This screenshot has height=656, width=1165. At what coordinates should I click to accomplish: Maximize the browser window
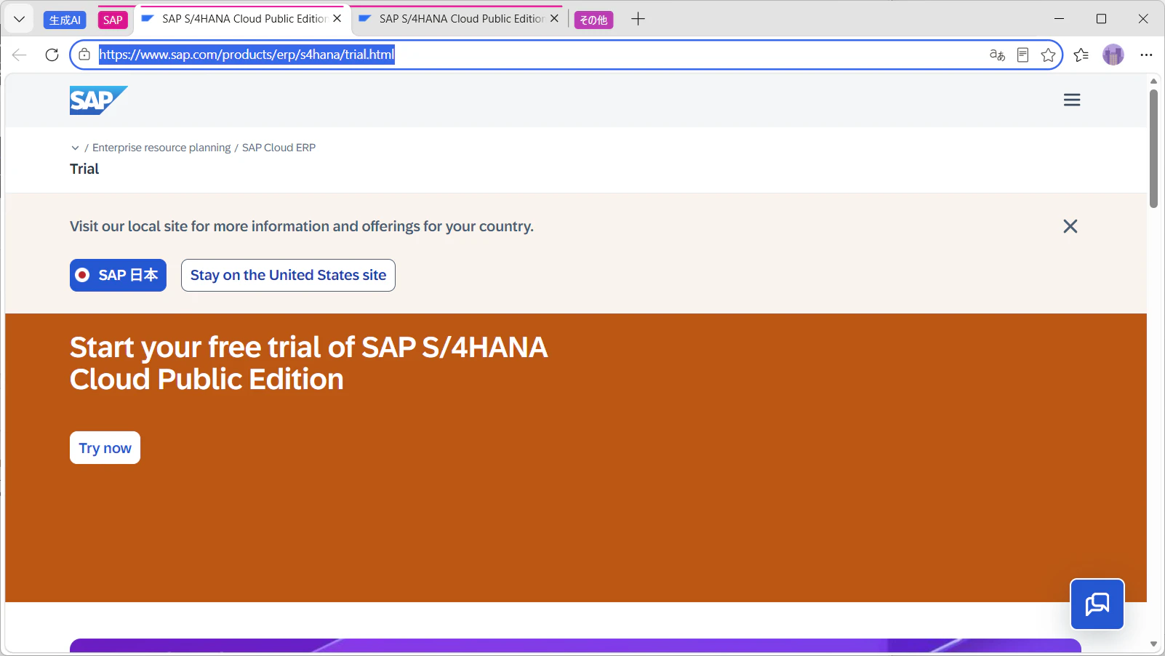(x=1102, y=19)
